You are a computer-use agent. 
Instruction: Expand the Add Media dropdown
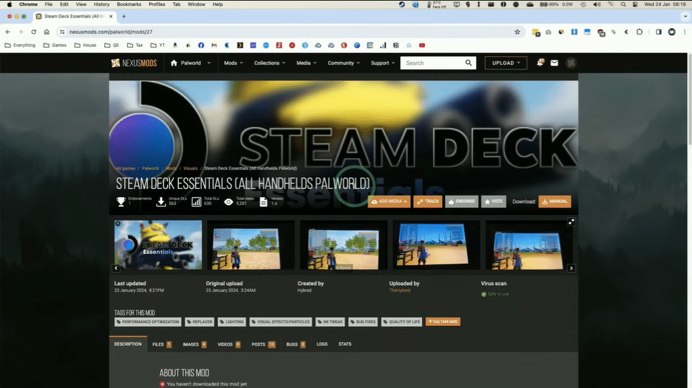pos(389,201)
